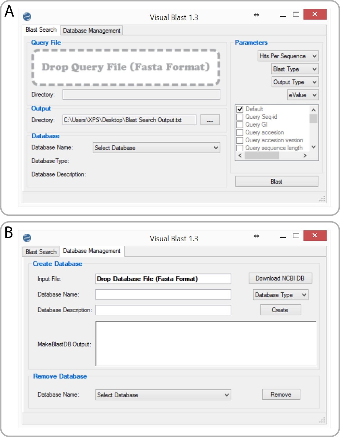Click scroll-left arrow of output fields list

pos(240,155)
